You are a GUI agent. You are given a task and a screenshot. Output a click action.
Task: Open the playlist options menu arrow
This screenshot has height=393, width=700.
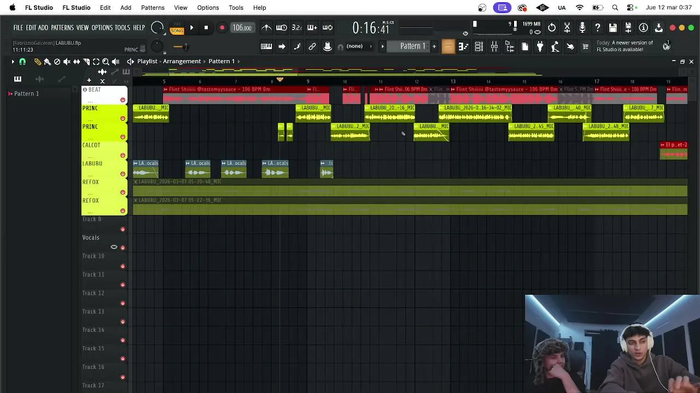(x=13, y=62)
